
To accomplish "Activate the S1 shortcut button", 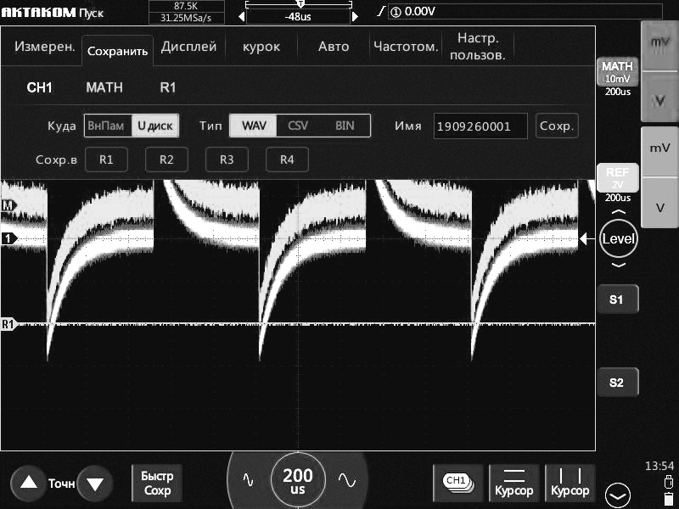I will coord(617,299).
